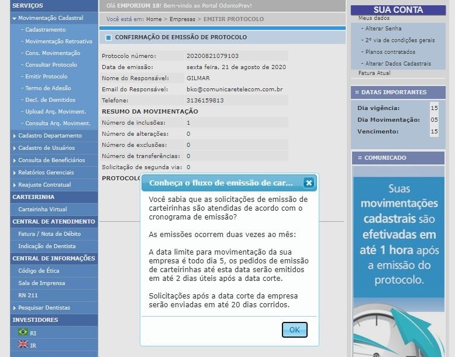Click the movimentações cadastrais banner image
This screenshot has height=357, width=455.
click(x=399, y=258)
